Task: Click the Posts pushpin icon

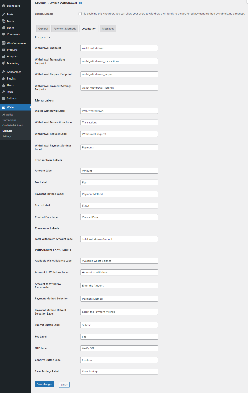Action: 4,14
